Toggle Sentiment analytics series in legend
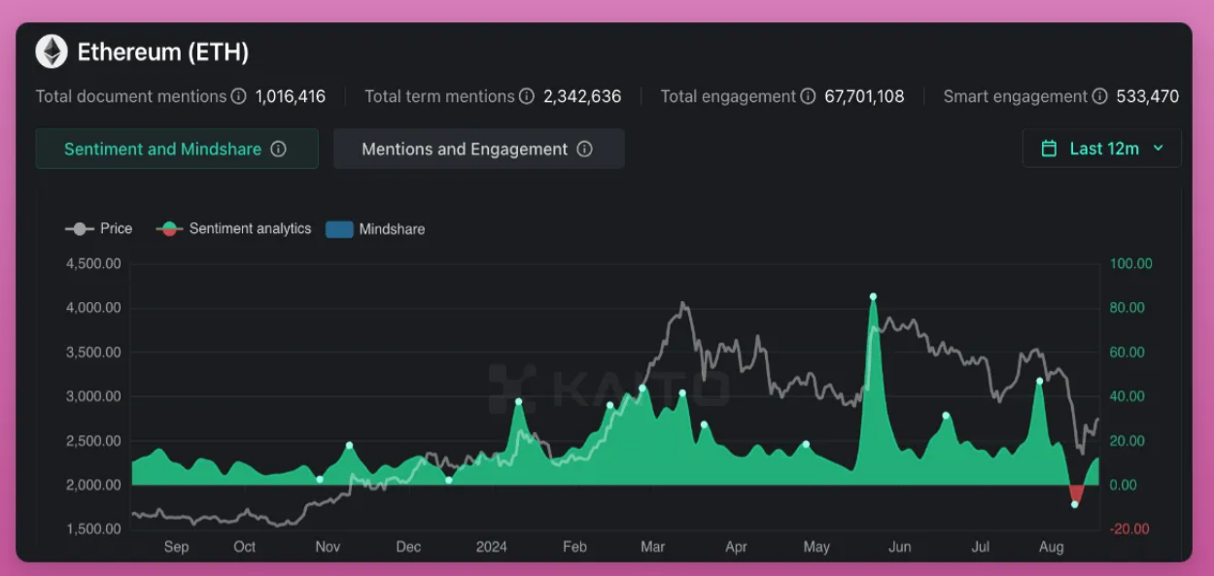 [x=233, y=228]
